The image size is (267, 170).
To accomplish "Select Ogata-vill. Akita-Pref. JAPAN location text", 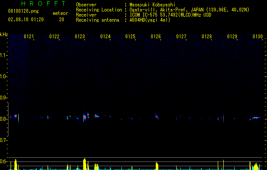I will pyautogui.click(x=189, y=10).
